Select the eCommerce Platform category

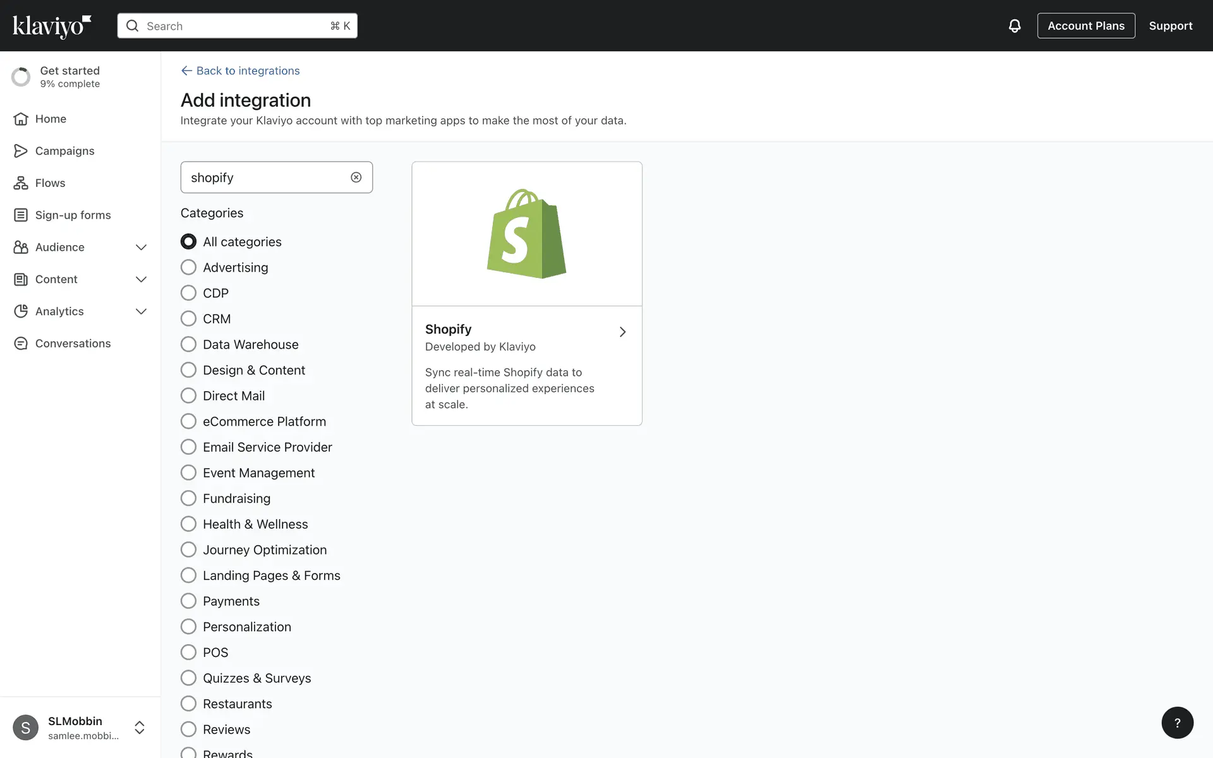pos(188,421)
